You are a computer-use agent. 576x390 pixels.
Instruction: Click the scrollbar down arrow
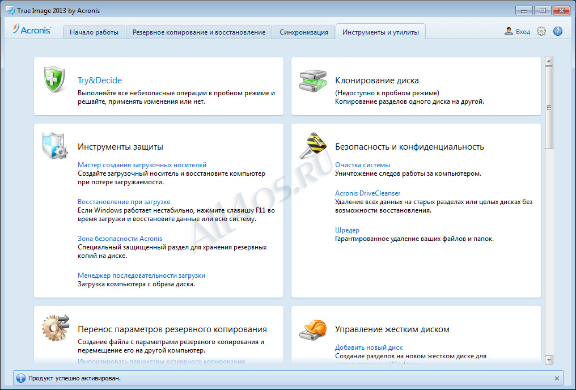tap(549, 360)
